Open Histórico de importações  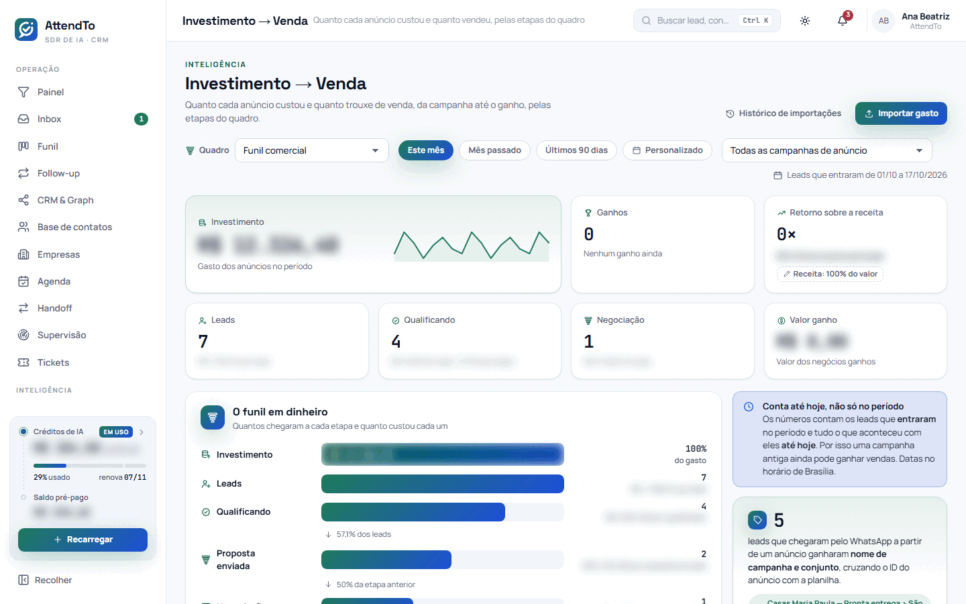(x=784, y=113)
